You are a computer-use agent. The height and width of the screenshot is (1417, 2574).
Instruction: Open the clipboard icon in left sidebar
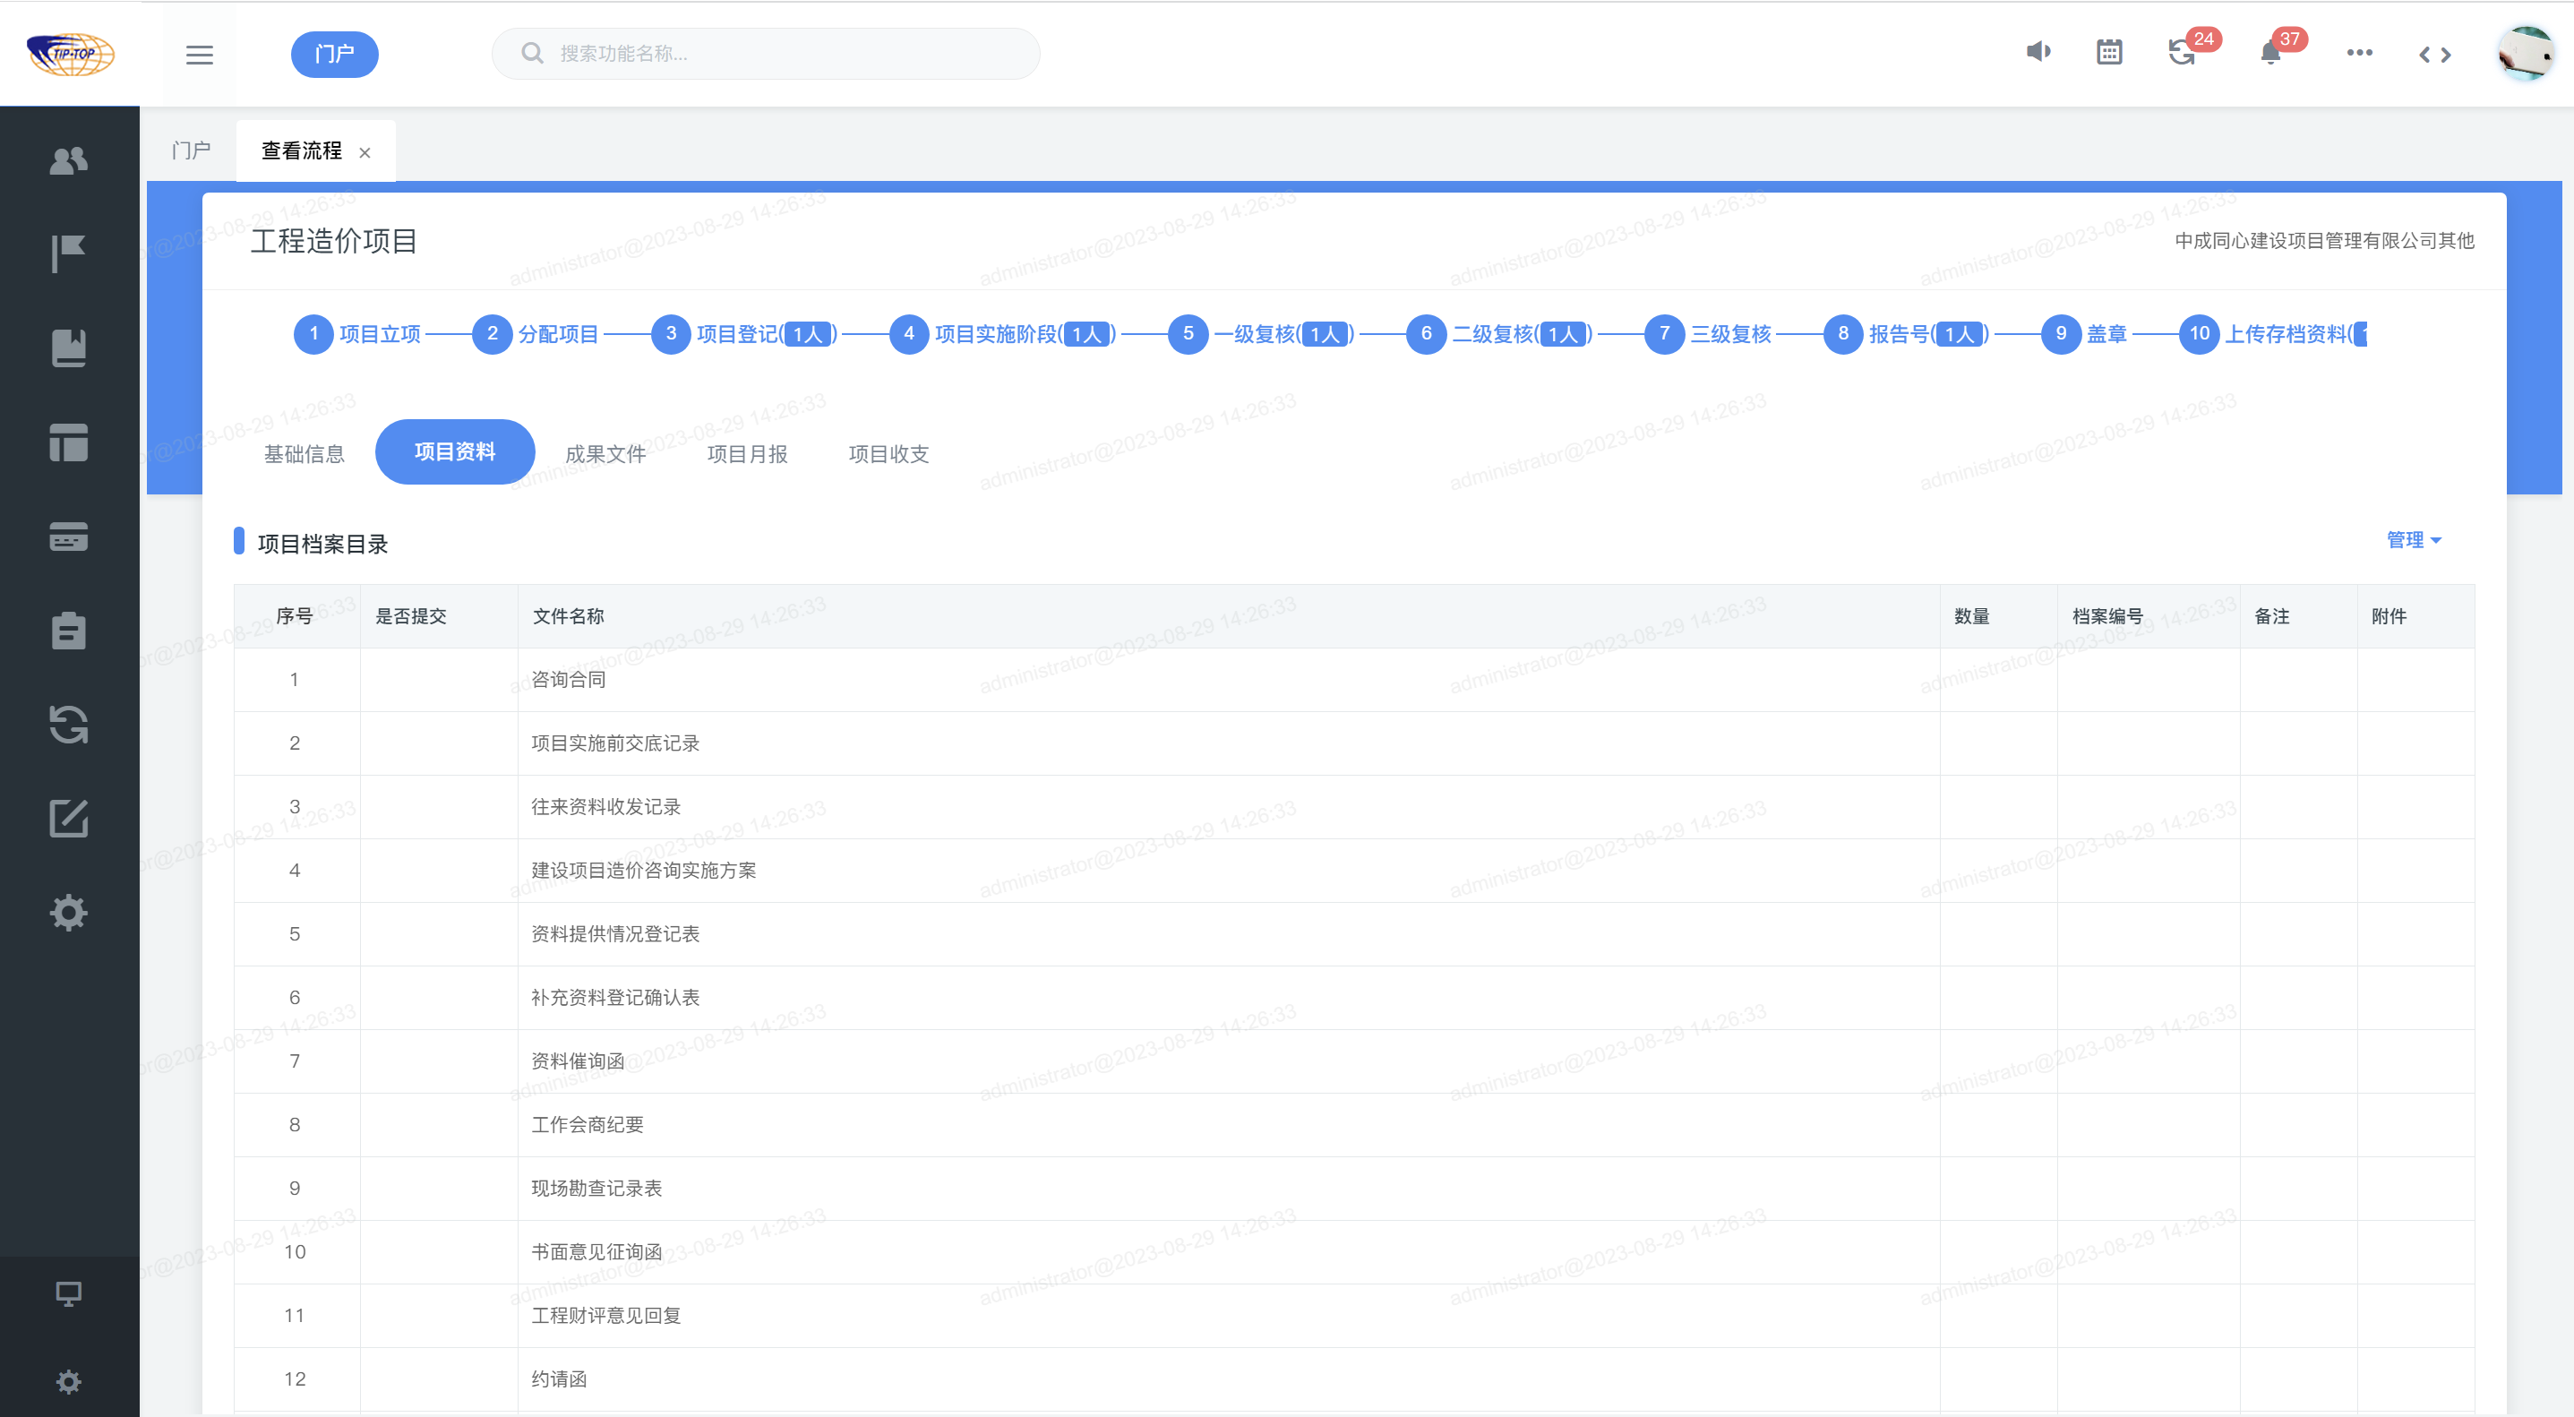69,631
